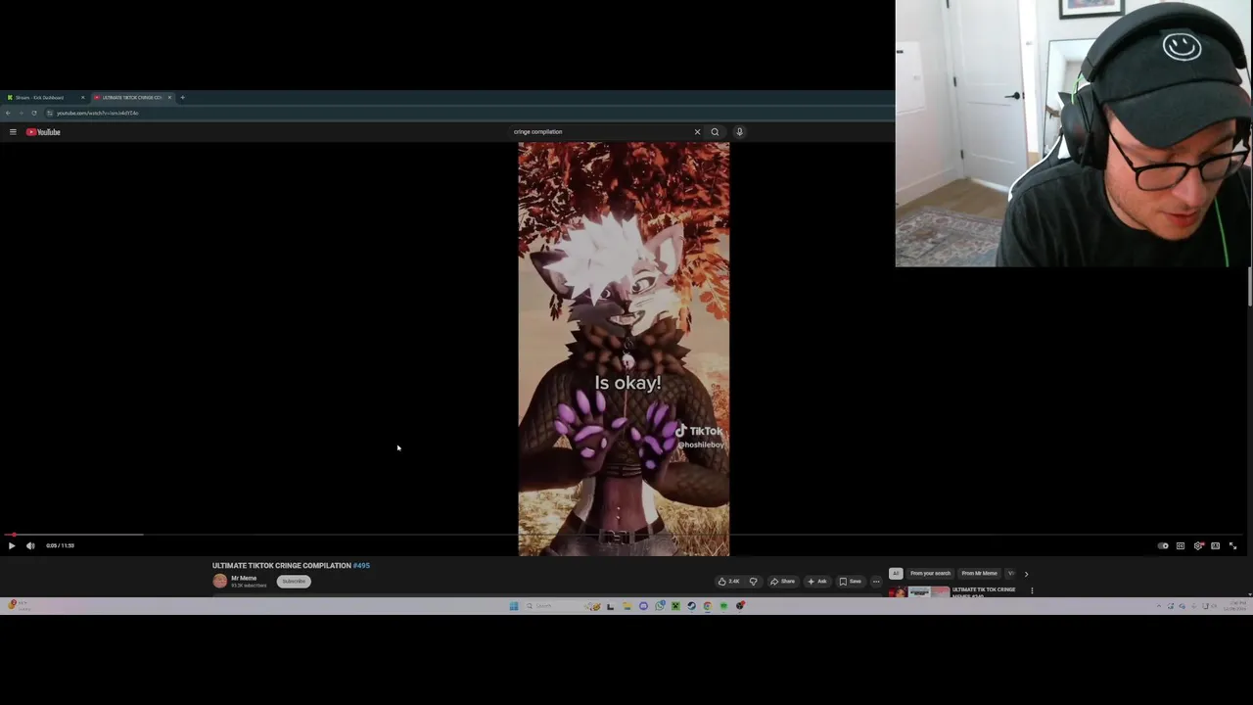Open WhatsApp from the taskbar
This screenshot has height=705, width=1253.
pyautogui.click(x=660, y=606)
